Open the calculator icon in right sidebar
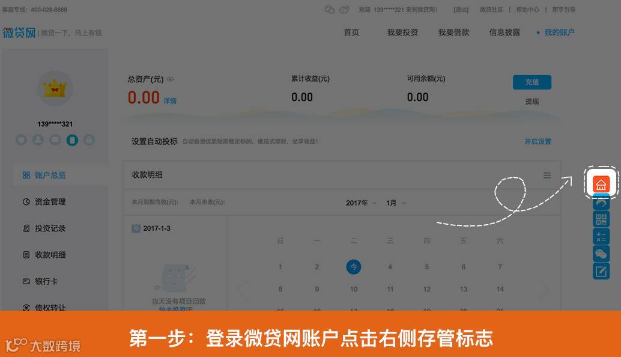This screenshot has height=357, width=621. (601, 237)
